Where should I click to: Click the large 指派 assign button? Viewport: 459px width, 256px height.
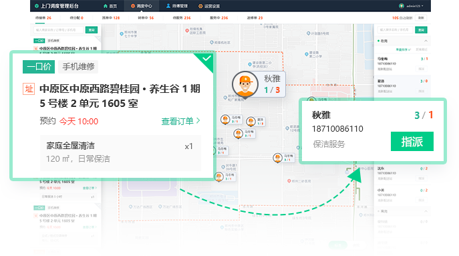pyautogui.click(x=412, y=142)
